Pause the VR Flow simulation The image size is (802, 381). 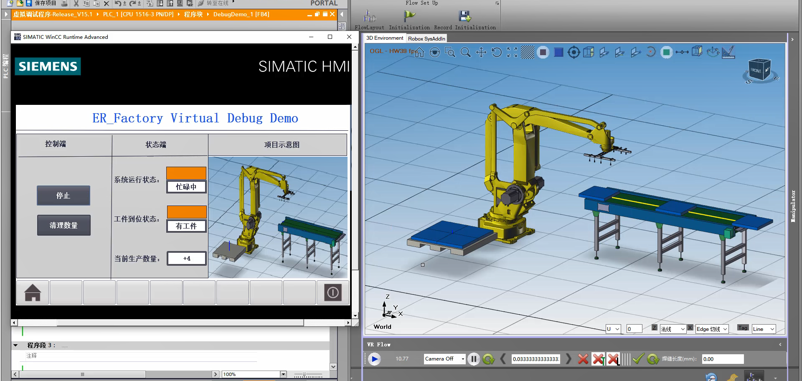point(474,359)
